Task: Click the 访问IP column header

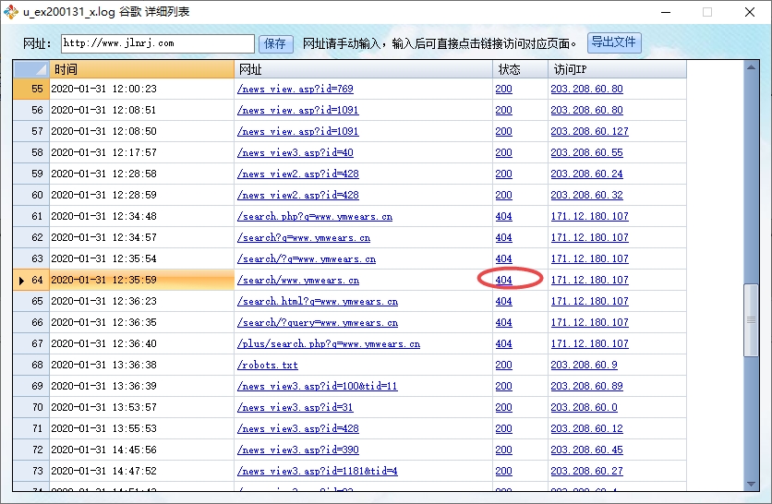Action: (616, 70)
